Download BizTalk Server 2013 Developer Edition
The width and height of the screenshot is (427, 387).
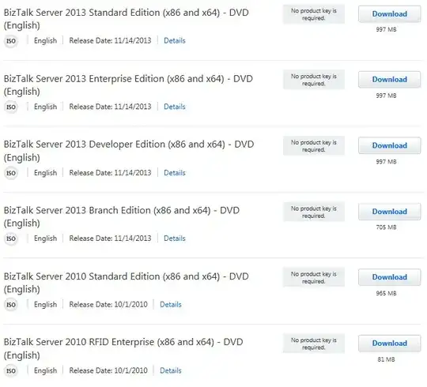pyautogui.click(x=389, y=145)
